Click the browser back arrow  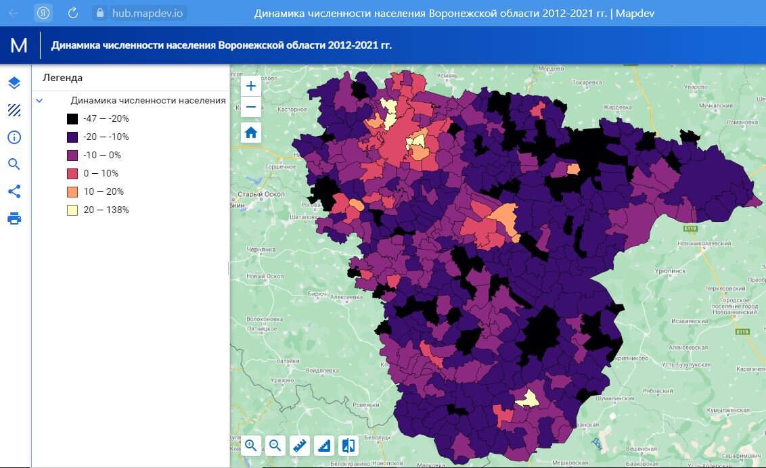[x=14, y=13]
